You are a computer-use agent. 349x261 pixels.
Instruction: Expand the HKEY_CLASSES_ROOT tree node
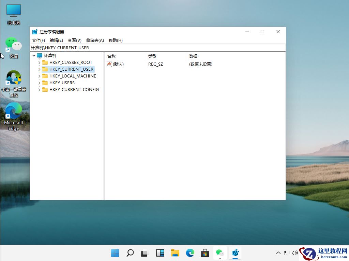tap(40, 62)
